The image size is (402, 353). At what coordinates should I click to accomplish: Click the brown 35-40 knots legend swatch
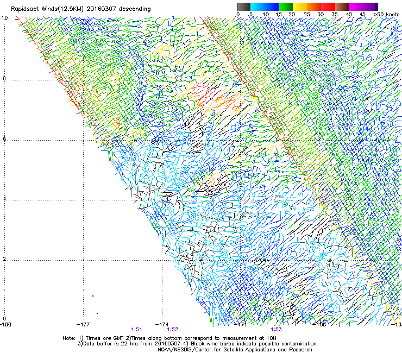pos(342,7)
